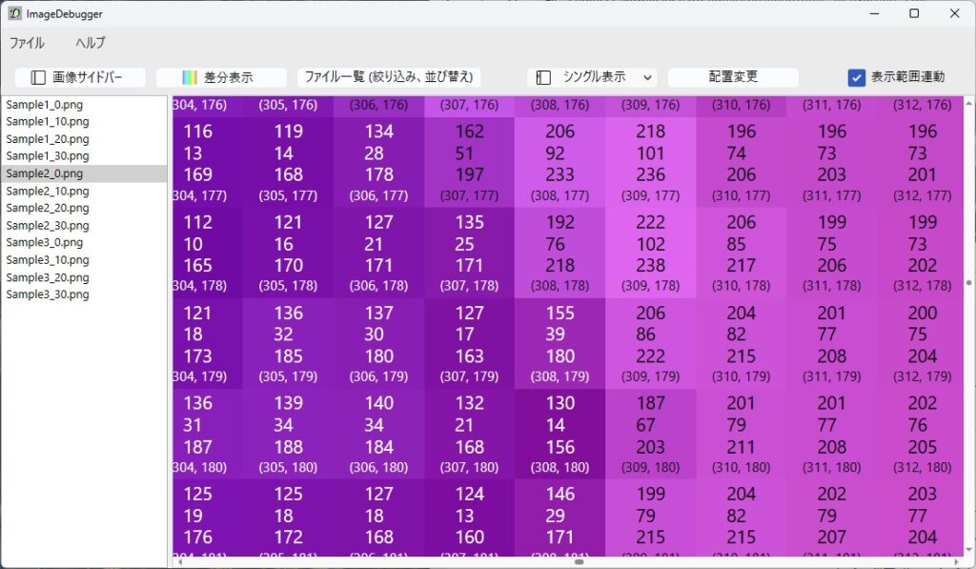
Task: Toggle the 表示範囲連動 checkbox
Action: pyautogui.click(x=856, y=77)
